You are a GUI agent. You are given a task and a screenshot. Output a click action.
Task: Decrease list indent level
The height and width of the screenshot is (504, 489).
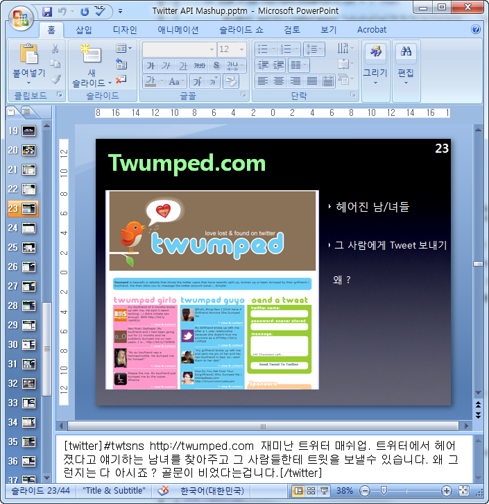(x=263, y=65)
